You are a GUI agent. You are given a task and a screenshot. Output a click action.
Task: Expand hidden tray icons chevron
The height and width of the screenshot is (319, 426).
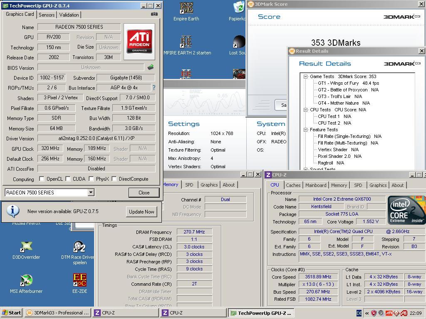367,313
